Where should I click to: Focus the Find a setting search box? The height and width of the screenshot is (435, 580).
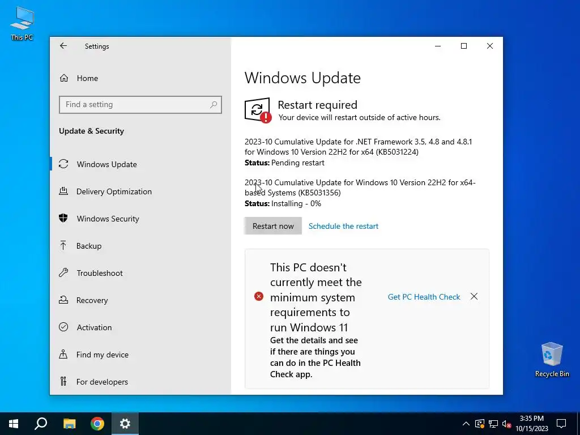coord(140,105)
